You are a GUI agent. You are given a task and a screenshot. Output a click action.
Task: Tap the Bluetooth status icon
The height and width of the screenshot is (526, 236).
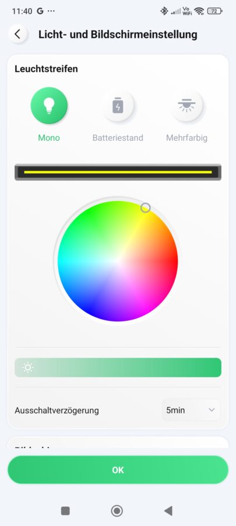point(164,11)
